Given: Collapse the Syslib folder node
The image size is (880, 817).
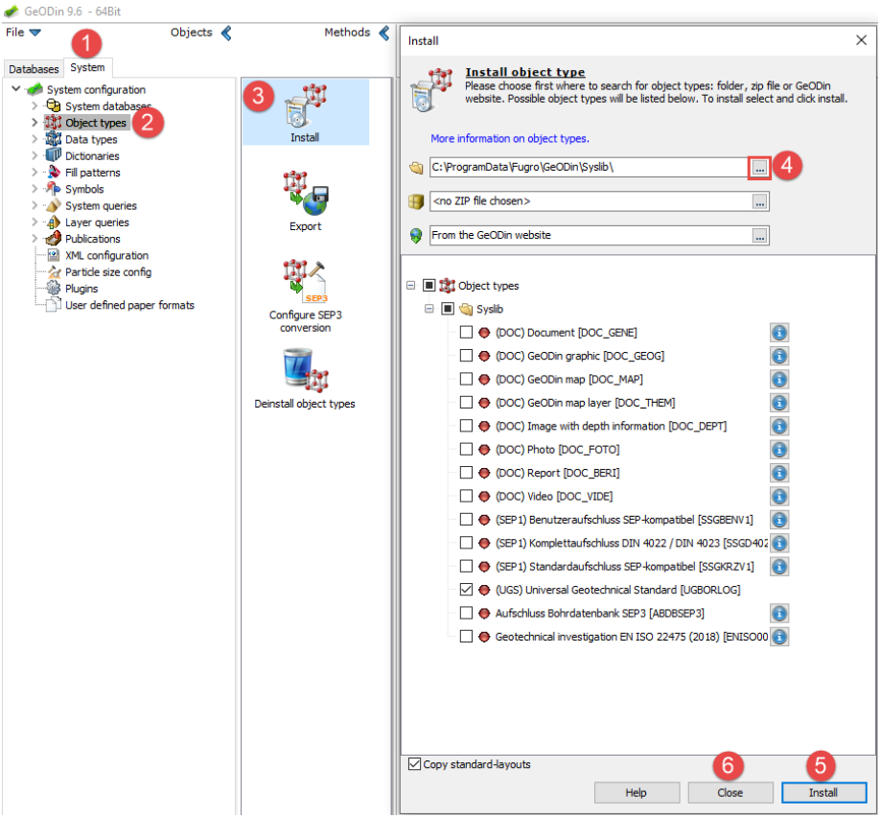Looking at the screenshot, I should pyautogui.click(x=430, y=309).
